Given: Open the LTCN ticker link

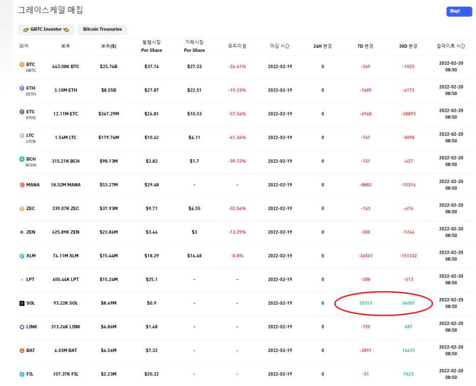Looking at the screenshot, I should [x=31, y=141].
